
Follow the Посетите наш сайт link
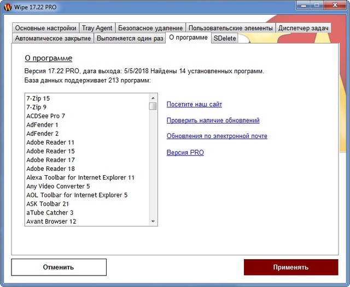pyautogui.click(x=194, y=104)
